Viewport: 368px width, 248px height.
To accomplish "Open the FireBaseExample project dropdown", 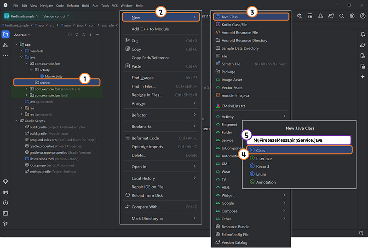I will pyautogui.click(x=21, y=16).
